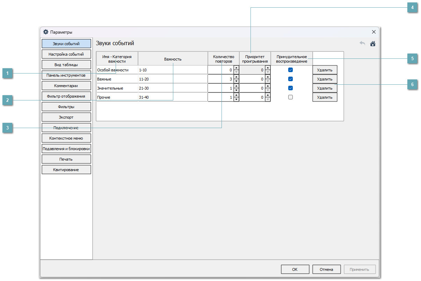This screenshot has height=281, width=421.
Task: Click Отмена to cancel changes
Action: tap(326, 269)
